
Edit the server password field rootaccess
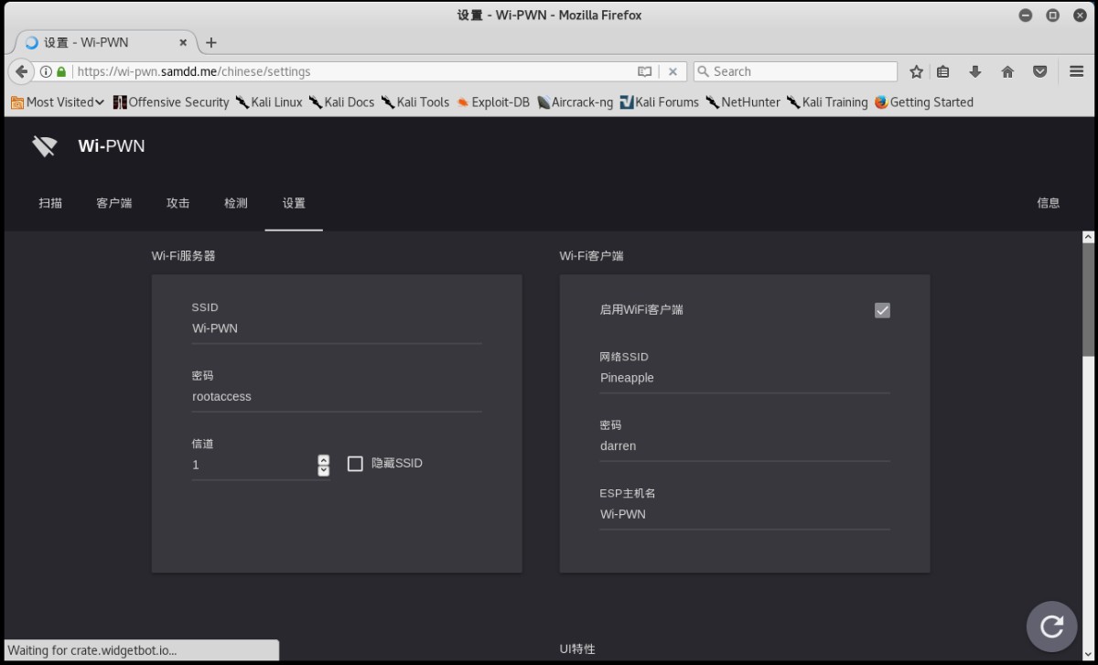click(337, 397)
